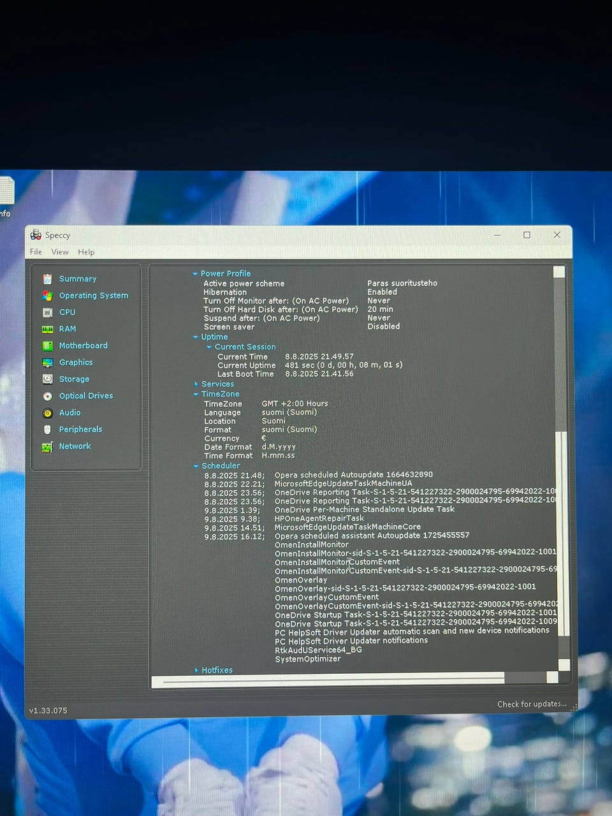Select the Optical Drives disc icon
The width and height of the screenshot is (612, 816).
click(47, 396)
